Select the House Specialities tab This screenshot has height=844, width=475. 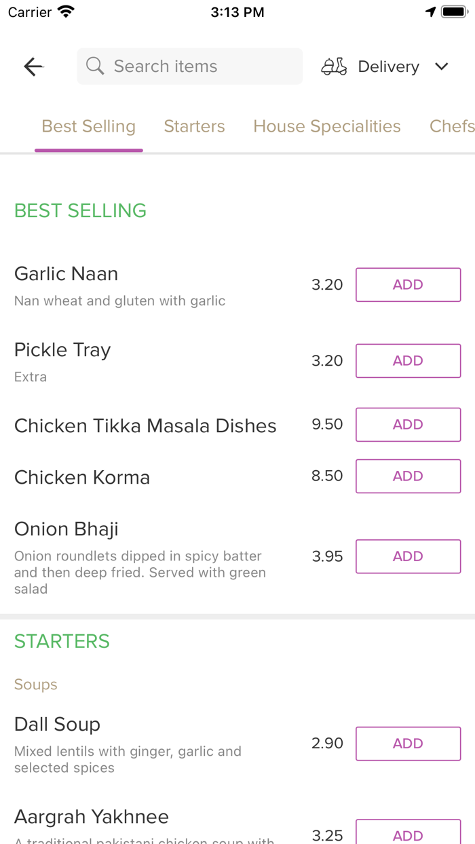coord(326,126)
